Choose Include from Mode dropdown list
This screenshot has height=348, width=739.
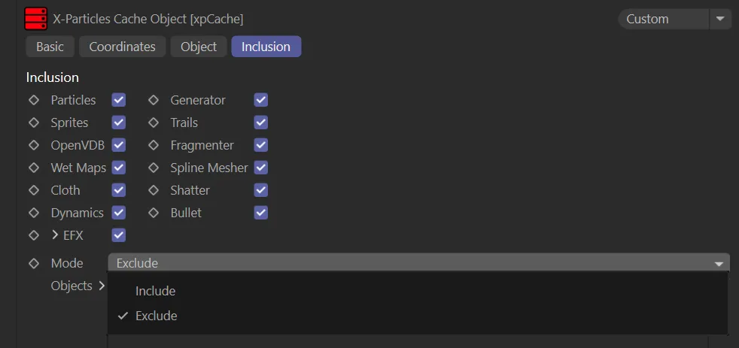(155, 291)
